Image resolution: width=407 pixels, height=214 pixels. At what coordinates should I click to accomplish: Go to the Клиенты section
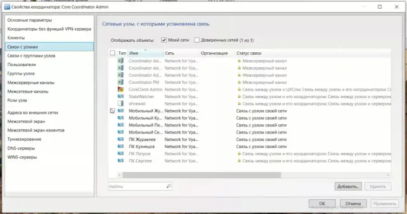click(x=49, y=38)
